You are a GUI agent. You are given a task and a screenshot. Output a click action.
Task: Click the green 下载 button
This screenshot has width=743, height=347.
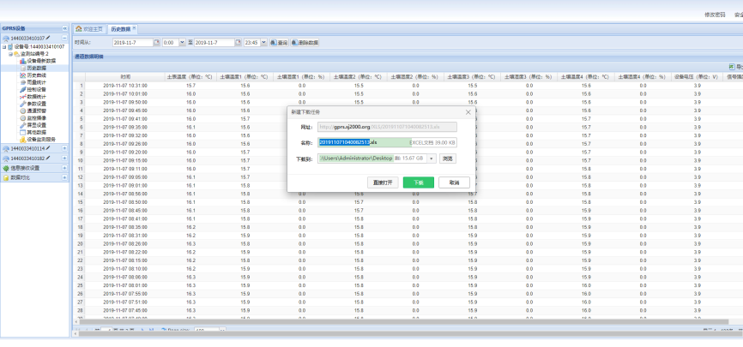click(418, 182)
